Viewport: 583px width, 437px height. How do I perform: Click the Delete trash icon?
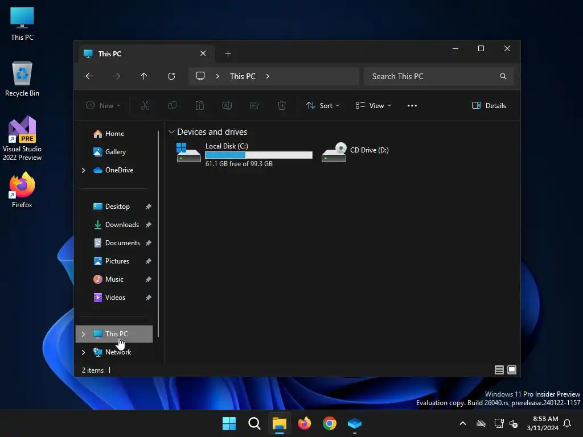pyautogui.click(x=282, y=105)
